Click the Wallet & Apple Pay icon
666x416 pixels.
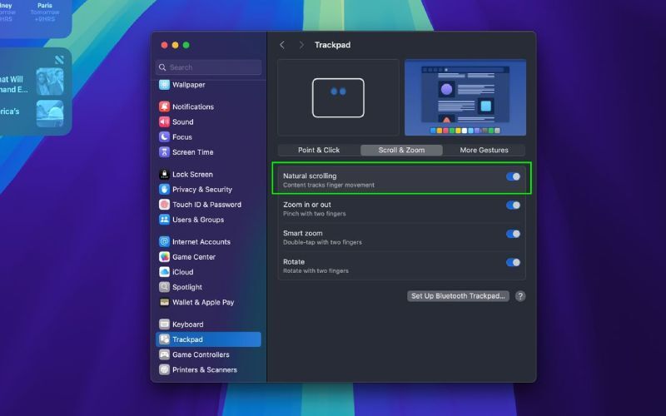coord(165,303)
